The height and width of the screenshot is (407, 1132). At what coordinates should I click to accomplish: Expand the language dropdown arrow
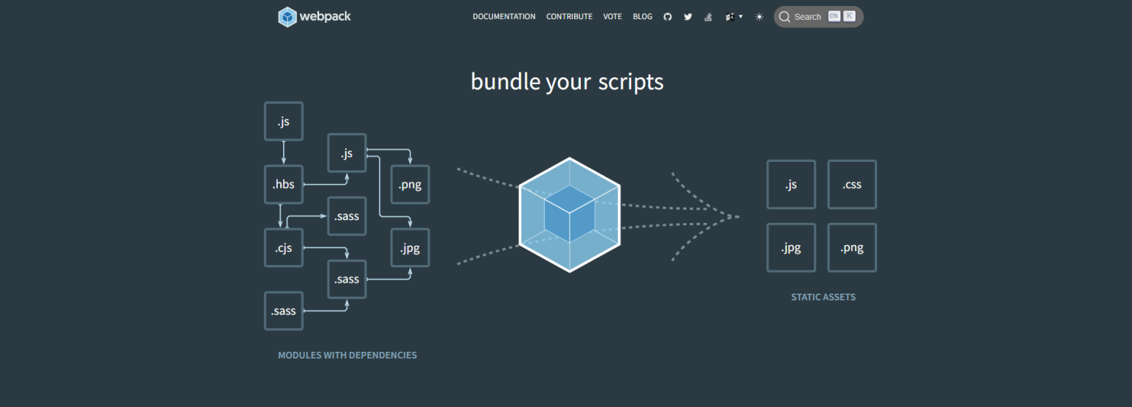point(741,16)
